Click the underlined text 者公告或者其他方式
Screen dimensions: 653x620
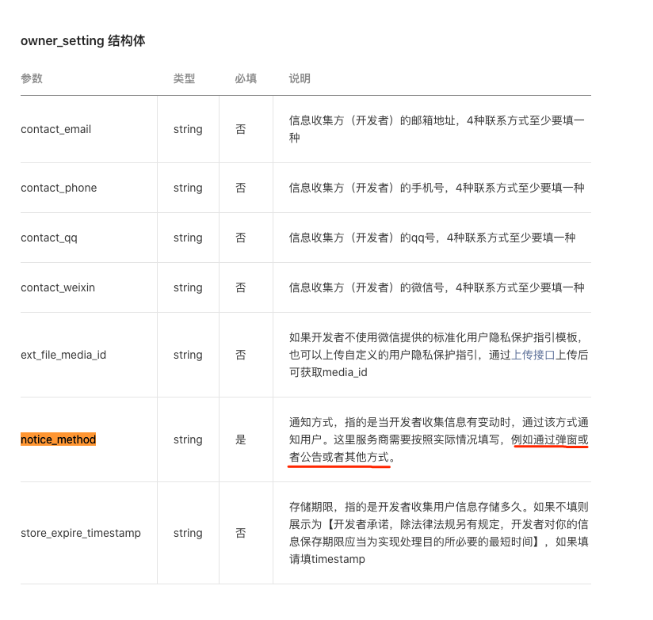click(339, 458)
